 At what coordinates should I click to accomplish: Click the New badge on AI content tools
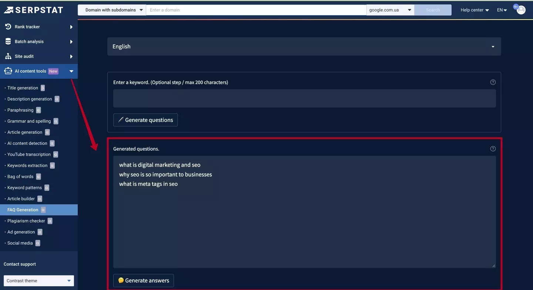pos(53,71)
